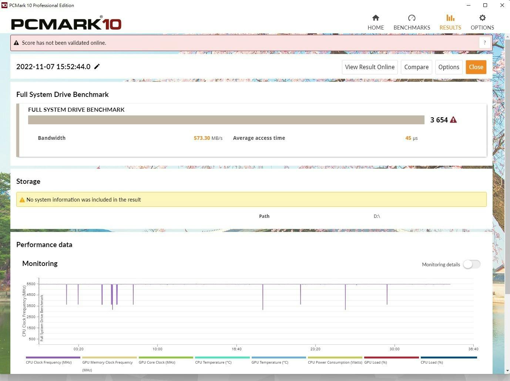510x381 pixels.
Task: Click the benchmarks gauge icon
Action: pos(412,18)
